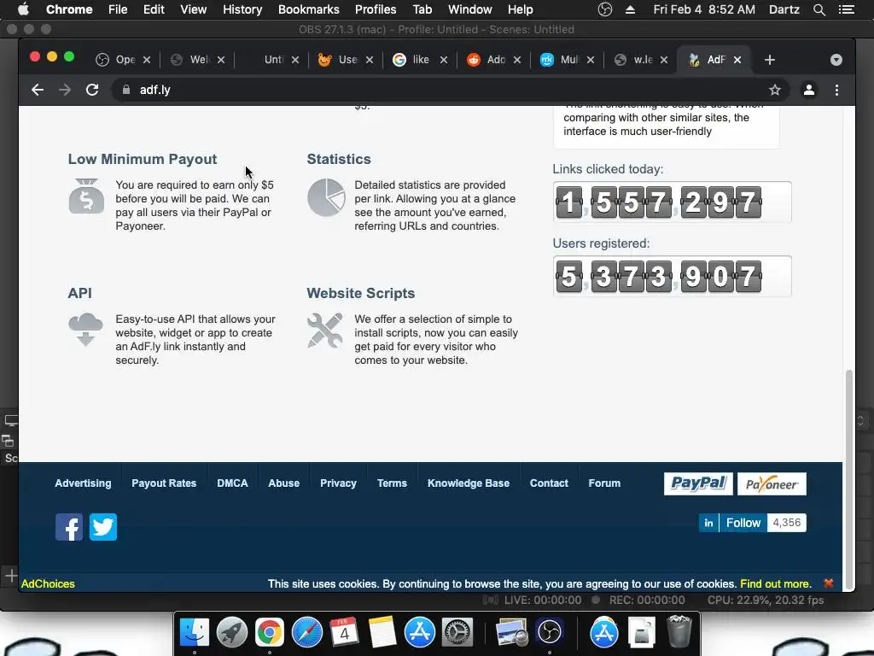874x656 pixels.
Task: Open the Payout Rates footer link
Action: (164, 483)
